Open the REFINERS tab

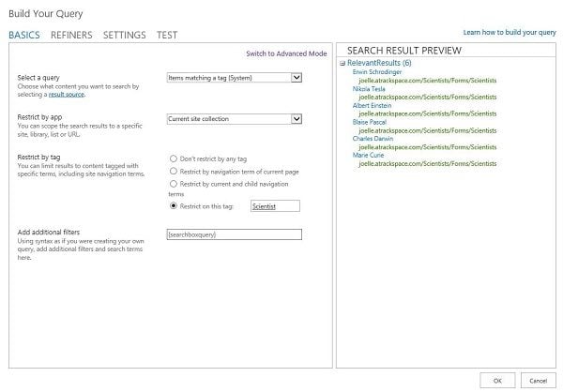71,36
